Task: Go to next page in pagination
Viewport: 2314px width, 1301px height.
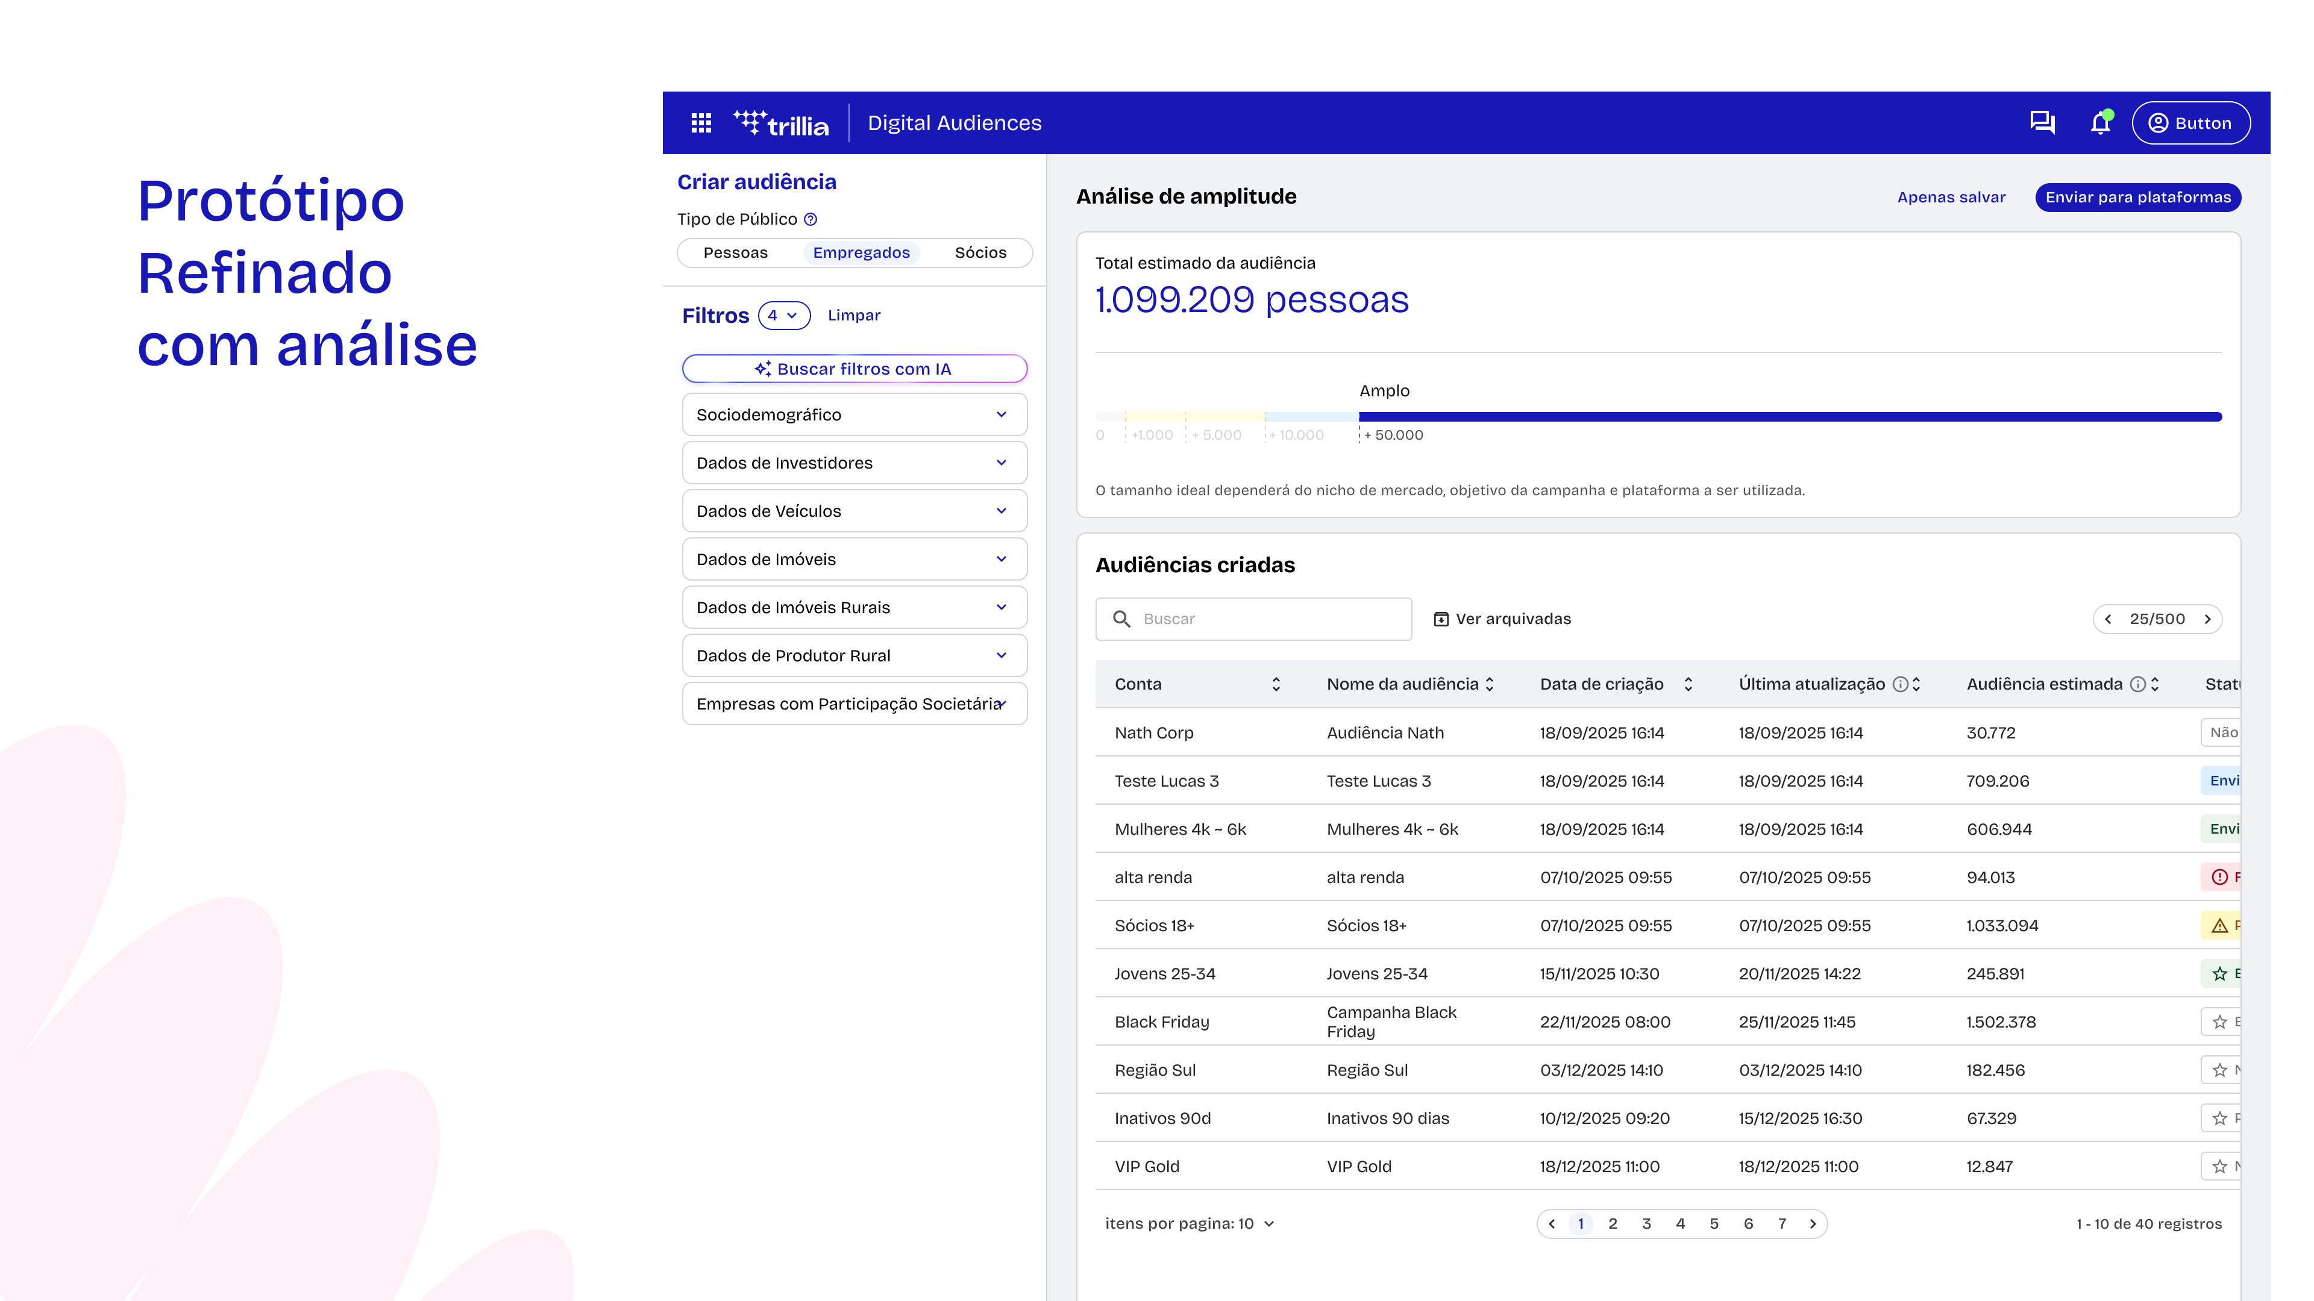Action: coord(1813,1224)
